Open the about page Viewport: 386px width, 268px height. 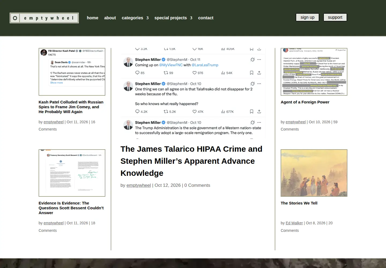110,18
